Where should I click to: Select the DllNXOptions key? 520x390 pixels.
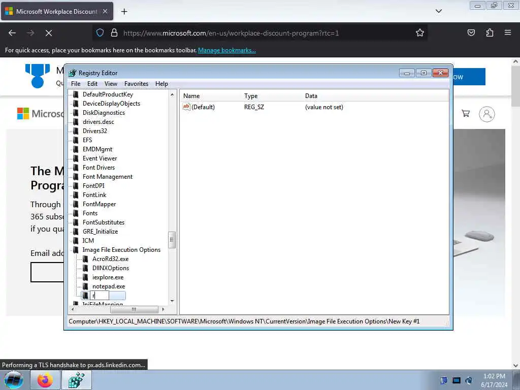click(x=110, y=268)
